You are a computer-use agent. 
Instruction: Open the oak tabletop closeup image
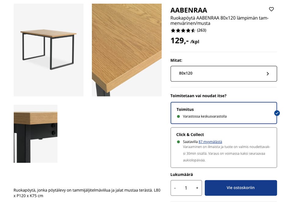coord(127,50)
